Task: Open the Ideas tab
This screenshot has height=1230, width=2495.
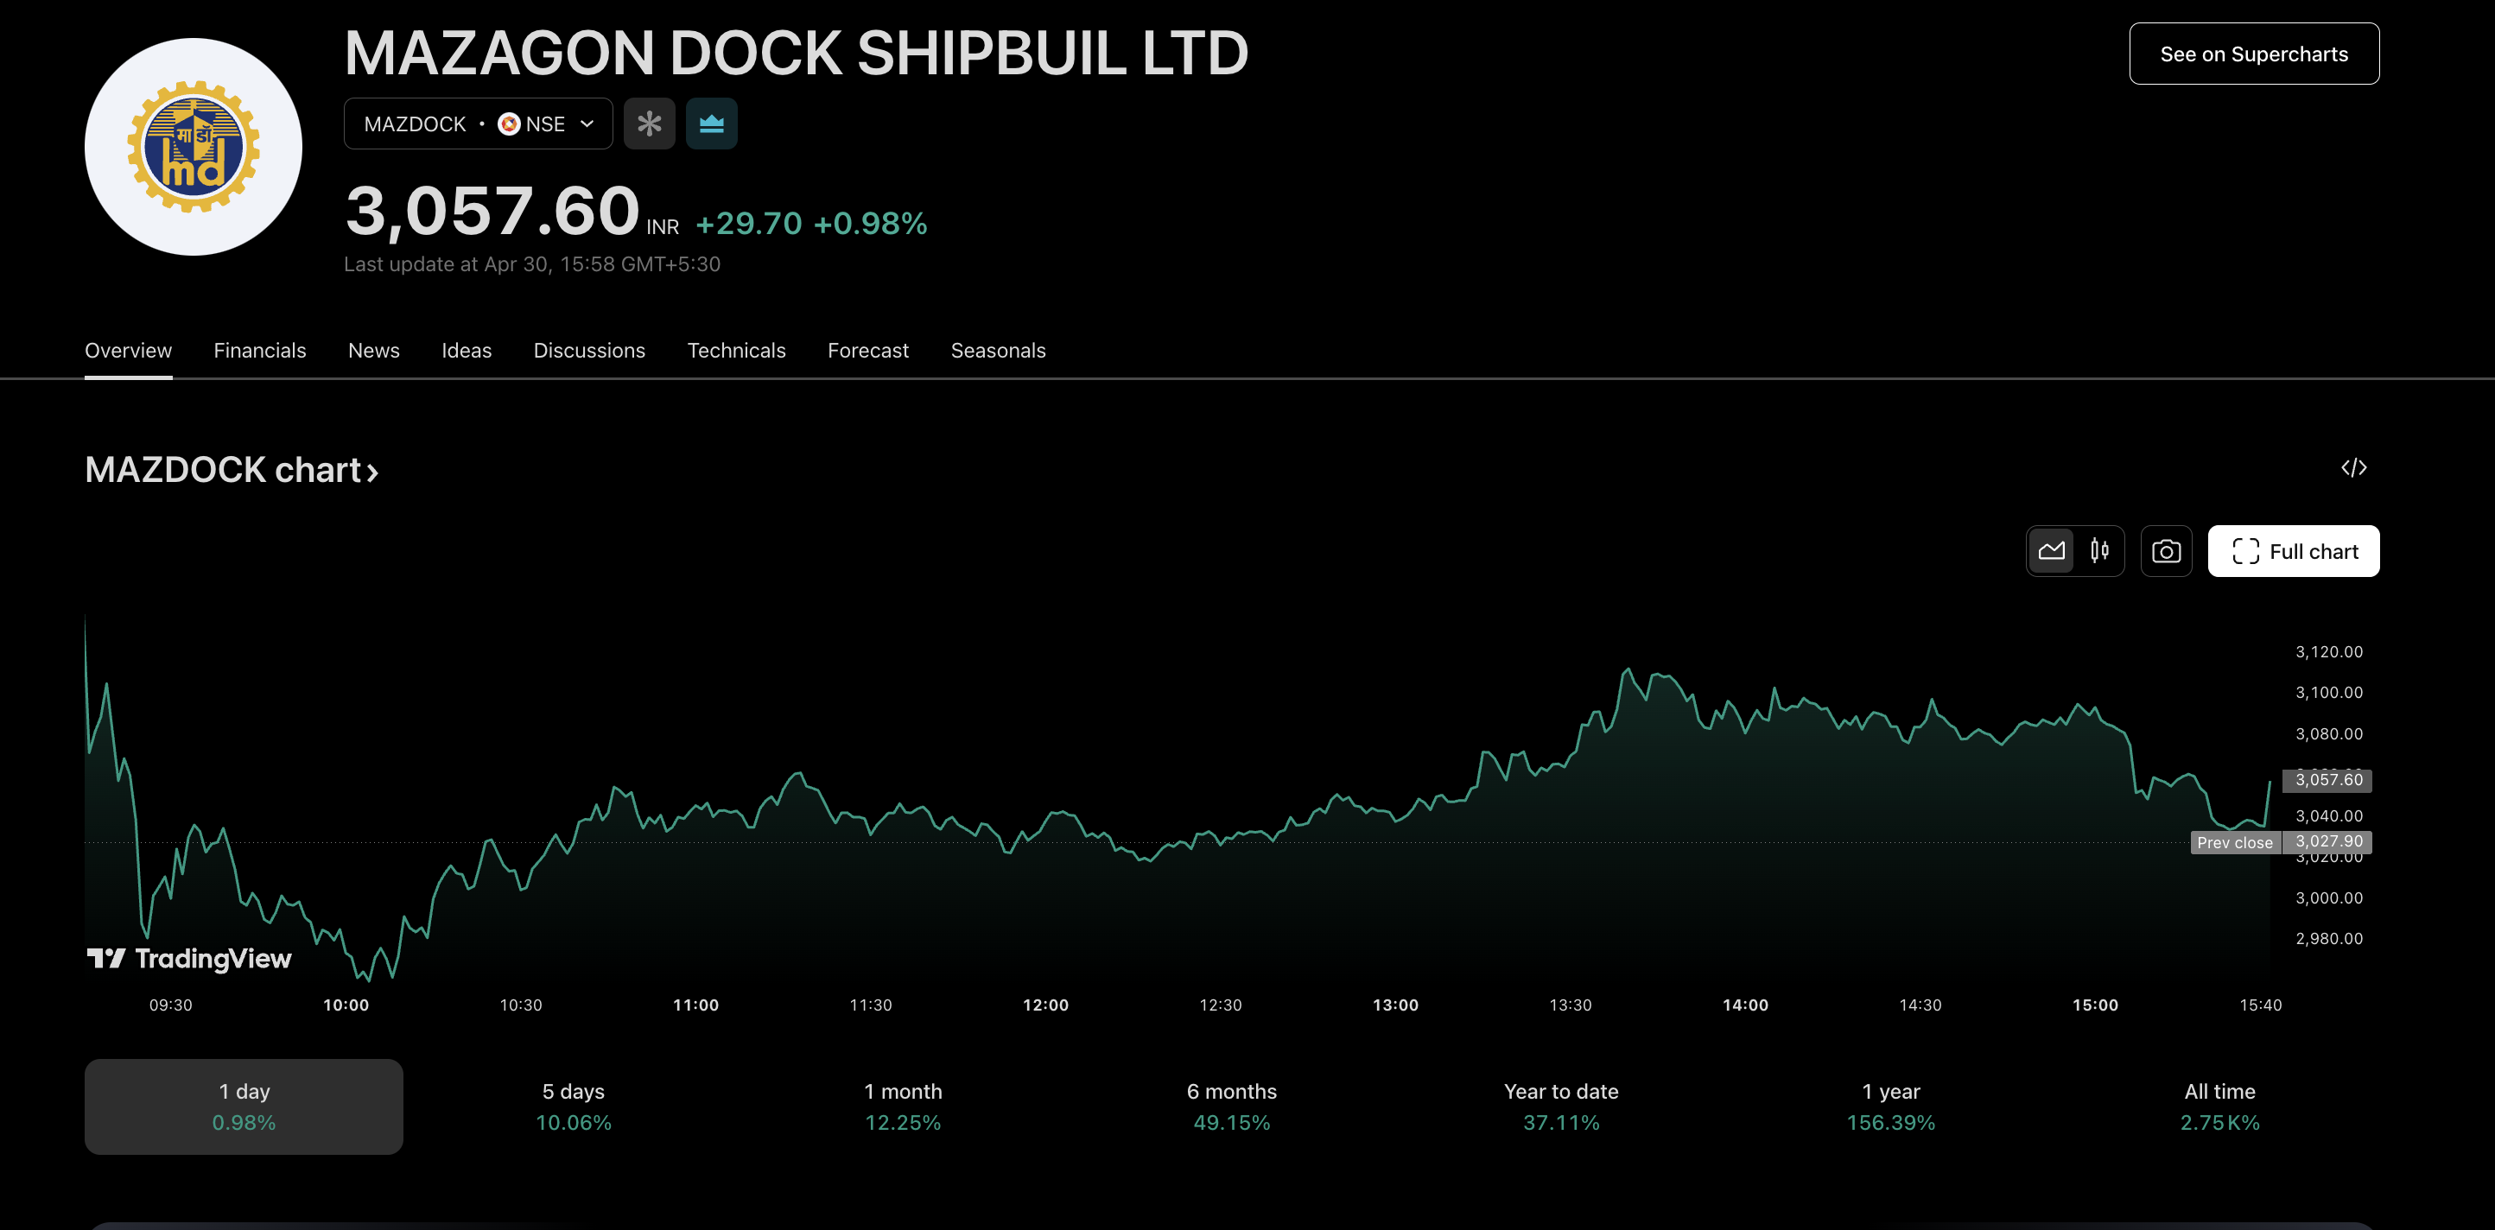Action: 467,351
